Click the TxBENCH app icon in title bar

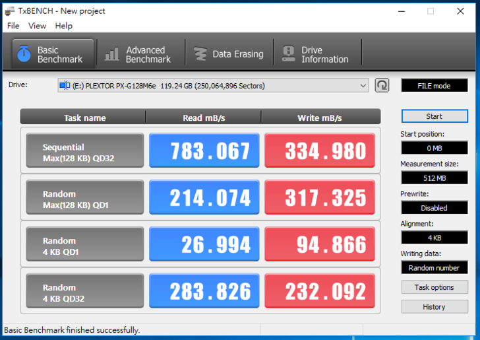[9, 11]
